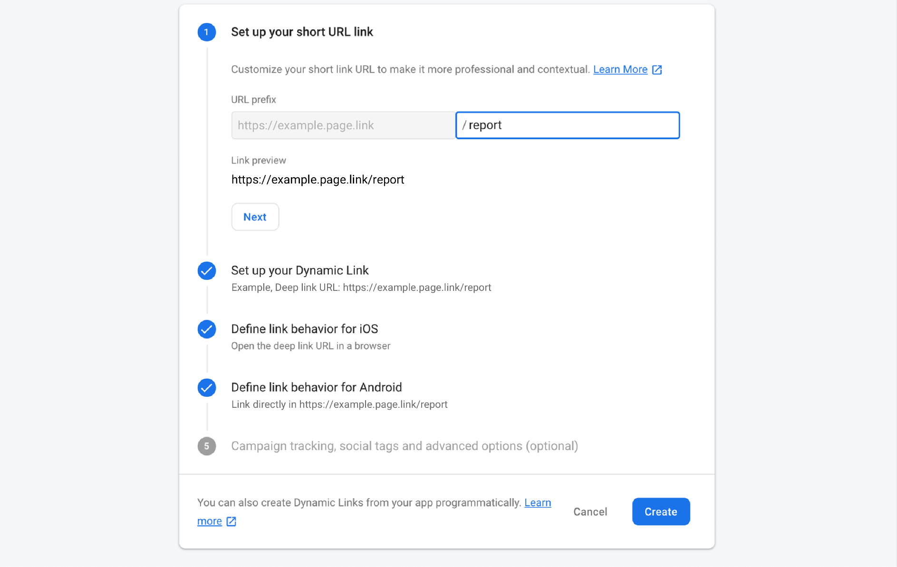Click the Android behavior step checkmark icon
897x567 pixels.
(206, 388)
